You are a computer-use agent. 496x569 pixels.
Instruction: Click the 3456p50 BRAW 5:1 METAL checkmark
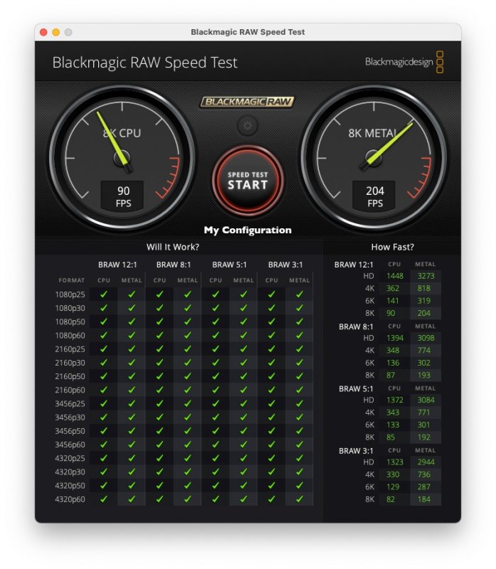pyautogui.click(x=243, y=431)
